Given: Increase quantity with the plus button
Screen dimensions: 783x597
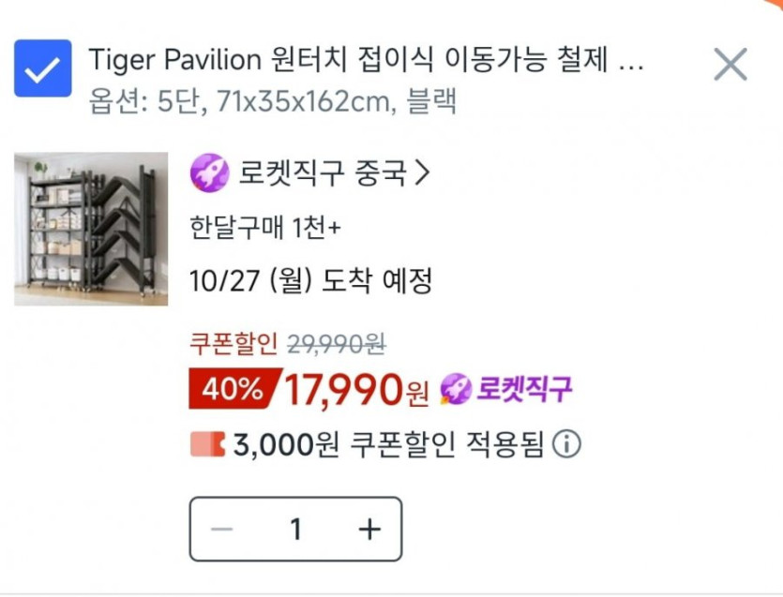Looking at the screenshot, I should click(369, 530).
